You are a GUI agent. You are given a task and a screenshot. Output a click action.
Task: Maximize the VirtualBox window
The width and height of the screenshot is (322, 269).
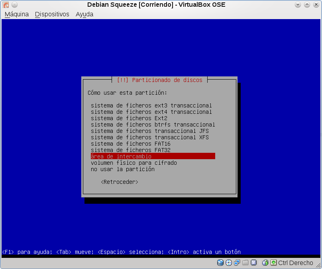tap(307, 4)
